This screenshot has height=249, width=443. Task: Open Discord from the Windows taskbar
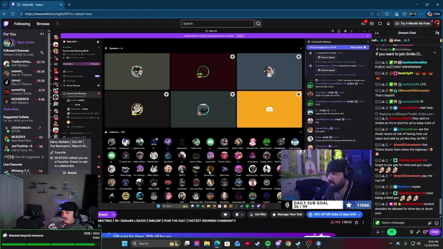click(x=278, y=243)
